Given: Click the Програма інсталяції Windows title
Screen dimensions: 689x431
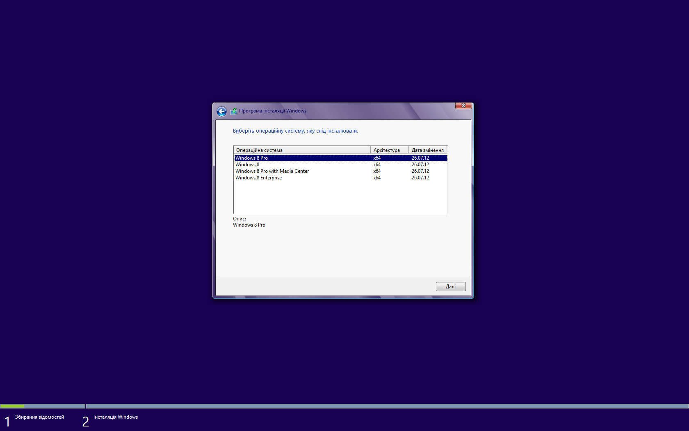Looking at the screenshot, I should 273,111.
